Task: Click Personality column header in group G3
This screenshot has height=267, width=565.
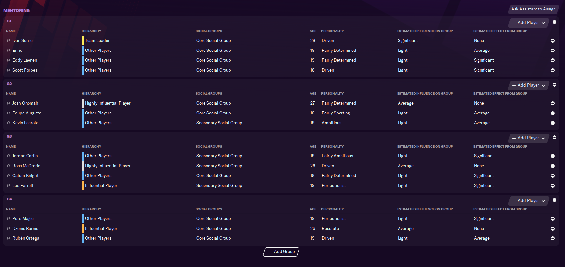Action: click(x=333, y=147)
